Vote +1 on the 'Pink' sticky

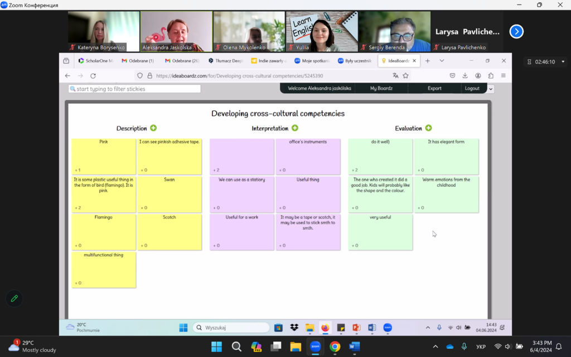pos(78,170)
